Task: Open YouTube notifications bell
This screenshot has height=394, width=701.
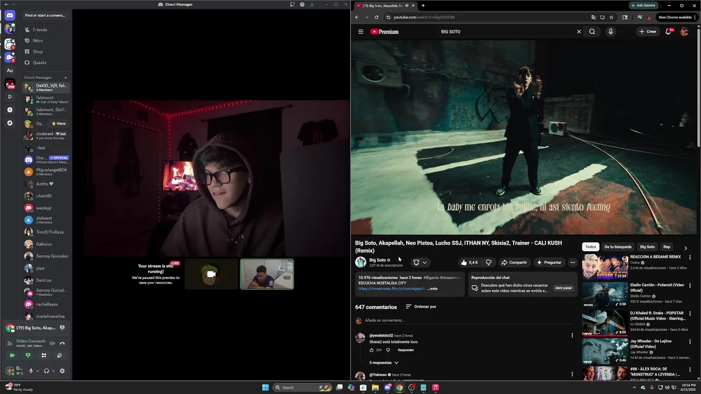Action: coord(668,32)
